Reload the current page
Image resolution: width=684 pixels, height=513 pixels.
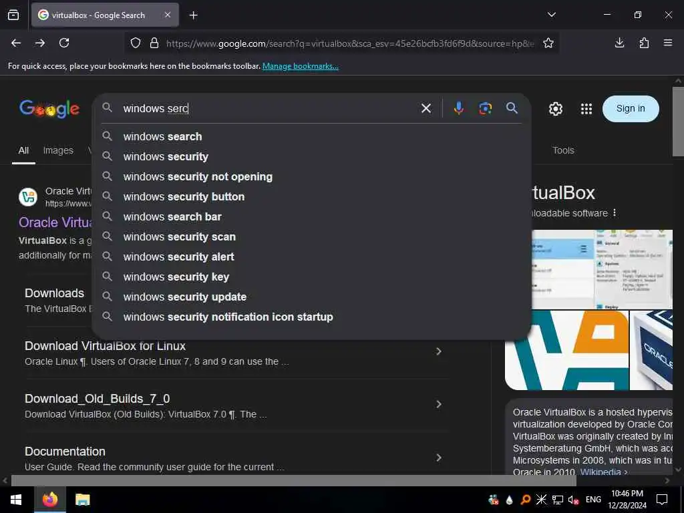[64, 43]
